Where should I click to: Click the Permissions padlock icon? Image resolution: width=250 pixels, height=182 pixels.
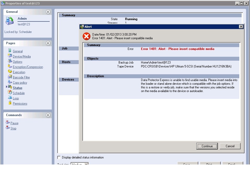pos(10,103)
